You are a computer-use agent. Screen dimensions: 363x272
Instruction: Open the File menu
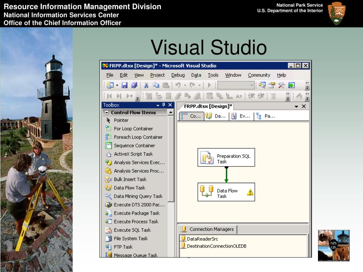click(x=110, y=75)
